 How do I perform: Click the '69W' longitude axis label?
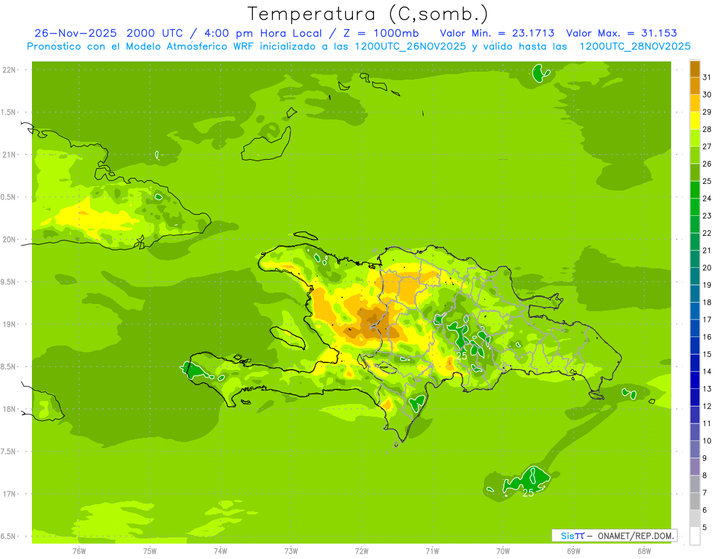point(574,551)
